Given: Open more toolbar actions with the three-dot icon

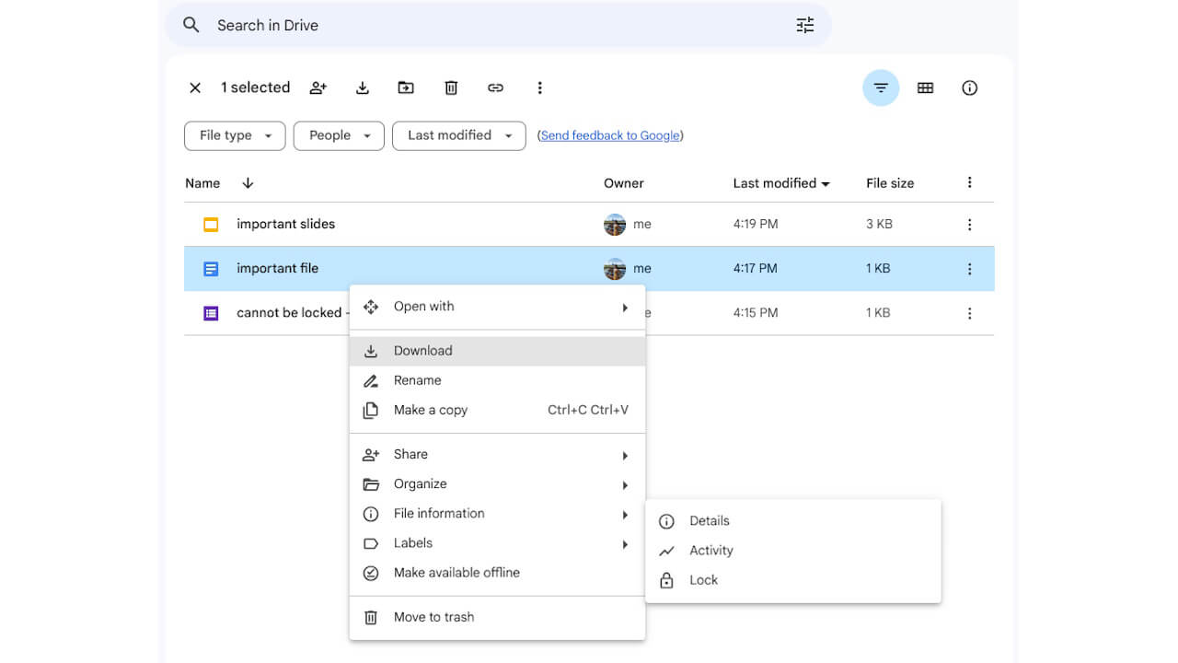Looking at the screenshot, I should coord(540,87).
